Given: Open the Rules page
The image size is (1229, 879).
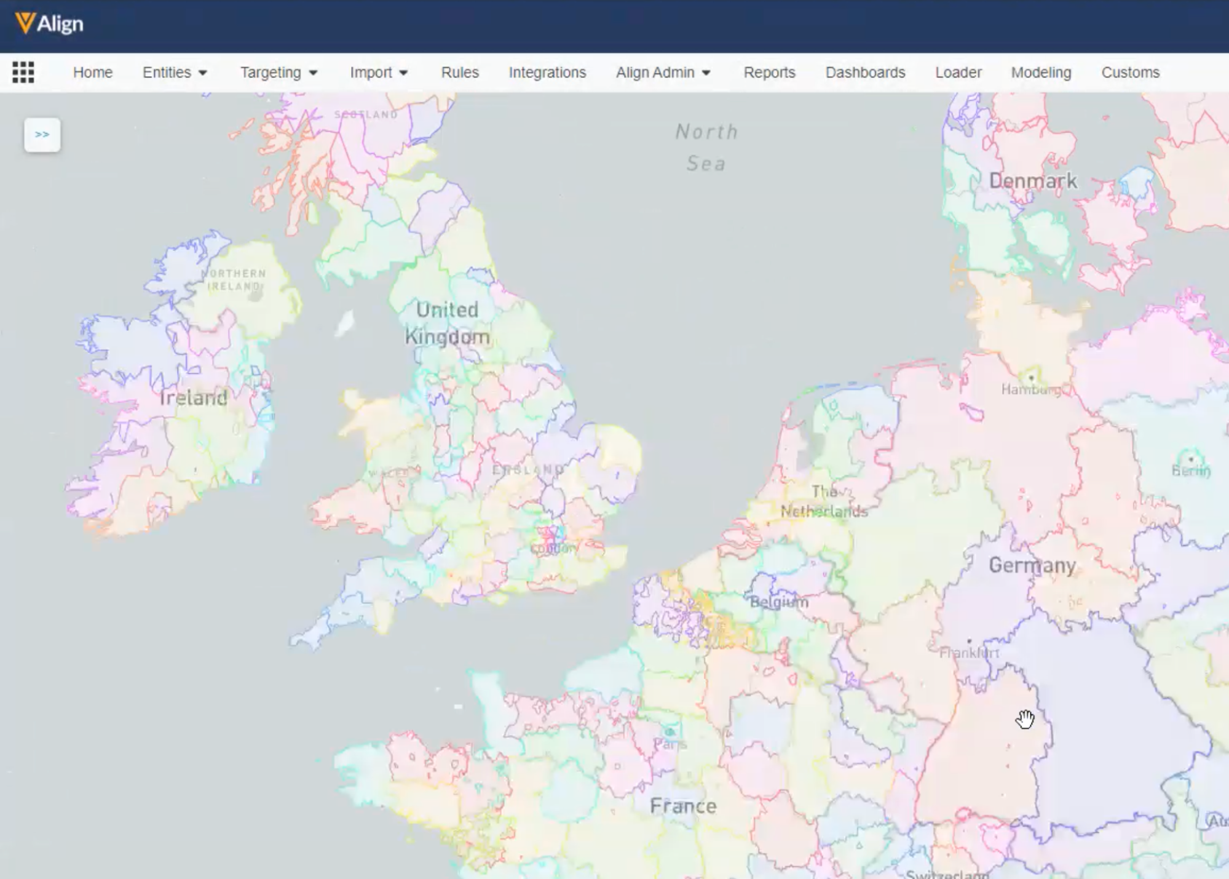Looking at the screenshot, I should [x=459, y=73].
